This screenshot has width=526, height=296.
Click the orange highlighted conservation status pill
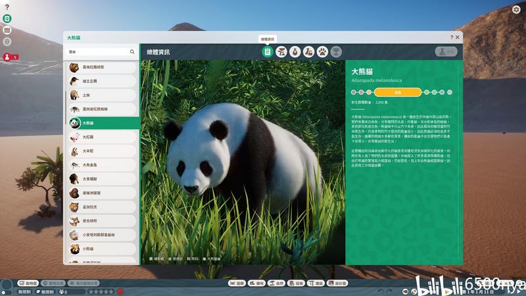pyautogui.click(x=398, y=92)
